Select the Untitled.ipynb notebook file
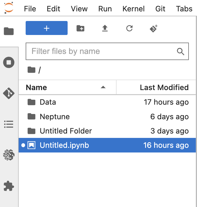 [64, 145]
